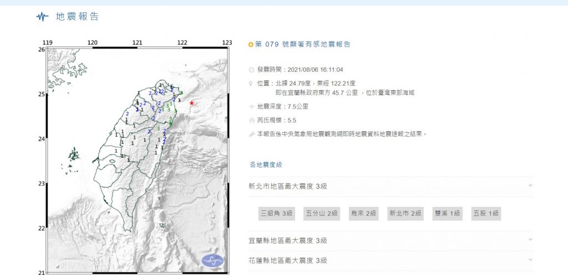Image resolution: width=568 pixels, height=275 pixels.
Task: Select the 雙溪 1級 station tag
Action: [448, 214]
